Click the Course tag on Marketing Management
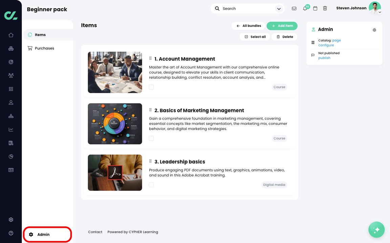Image resolution: width=390 pixels, height=243 pixels. [279, 138]
